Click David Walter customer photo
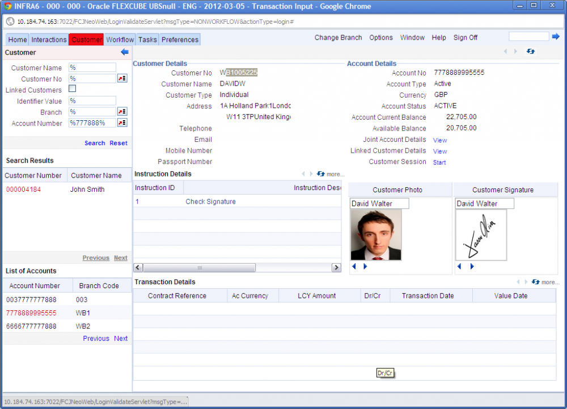The image size is (567, 409). [x=376, y=235]
